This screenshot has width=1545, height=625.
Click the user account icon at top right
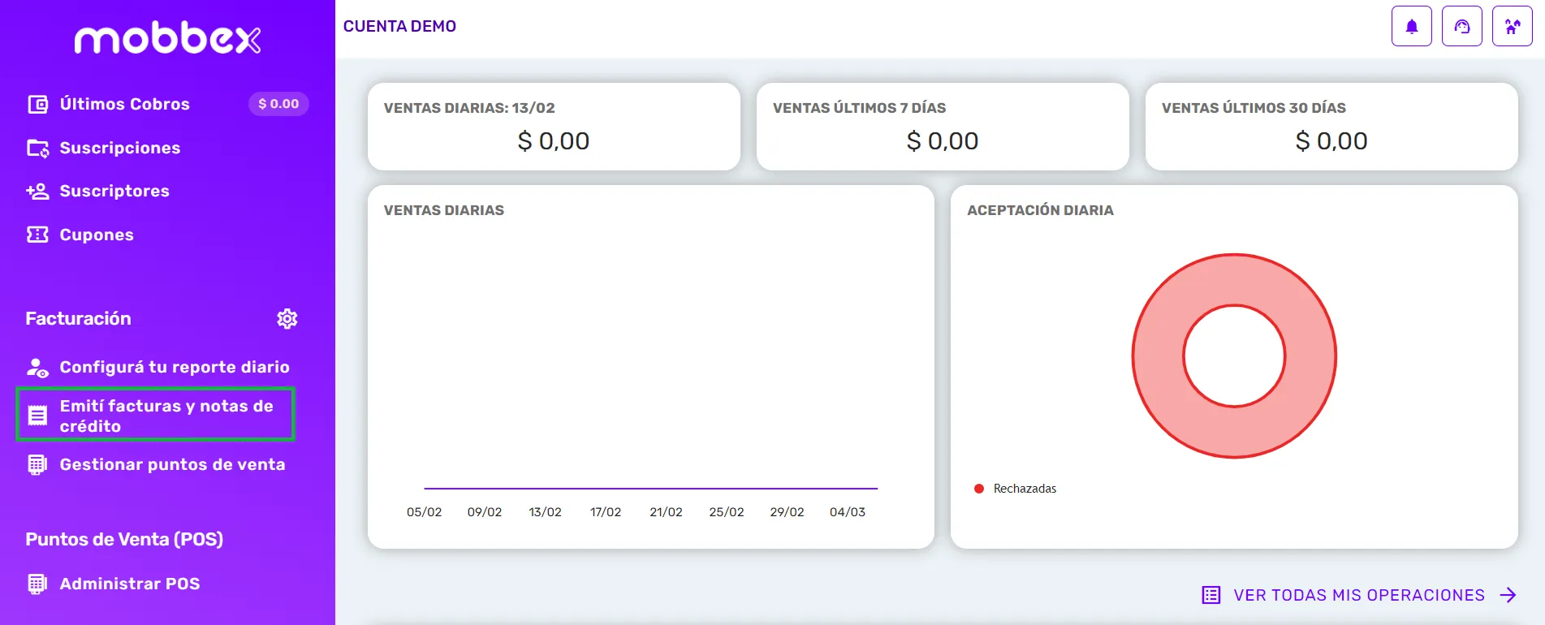click(1513, 26)
